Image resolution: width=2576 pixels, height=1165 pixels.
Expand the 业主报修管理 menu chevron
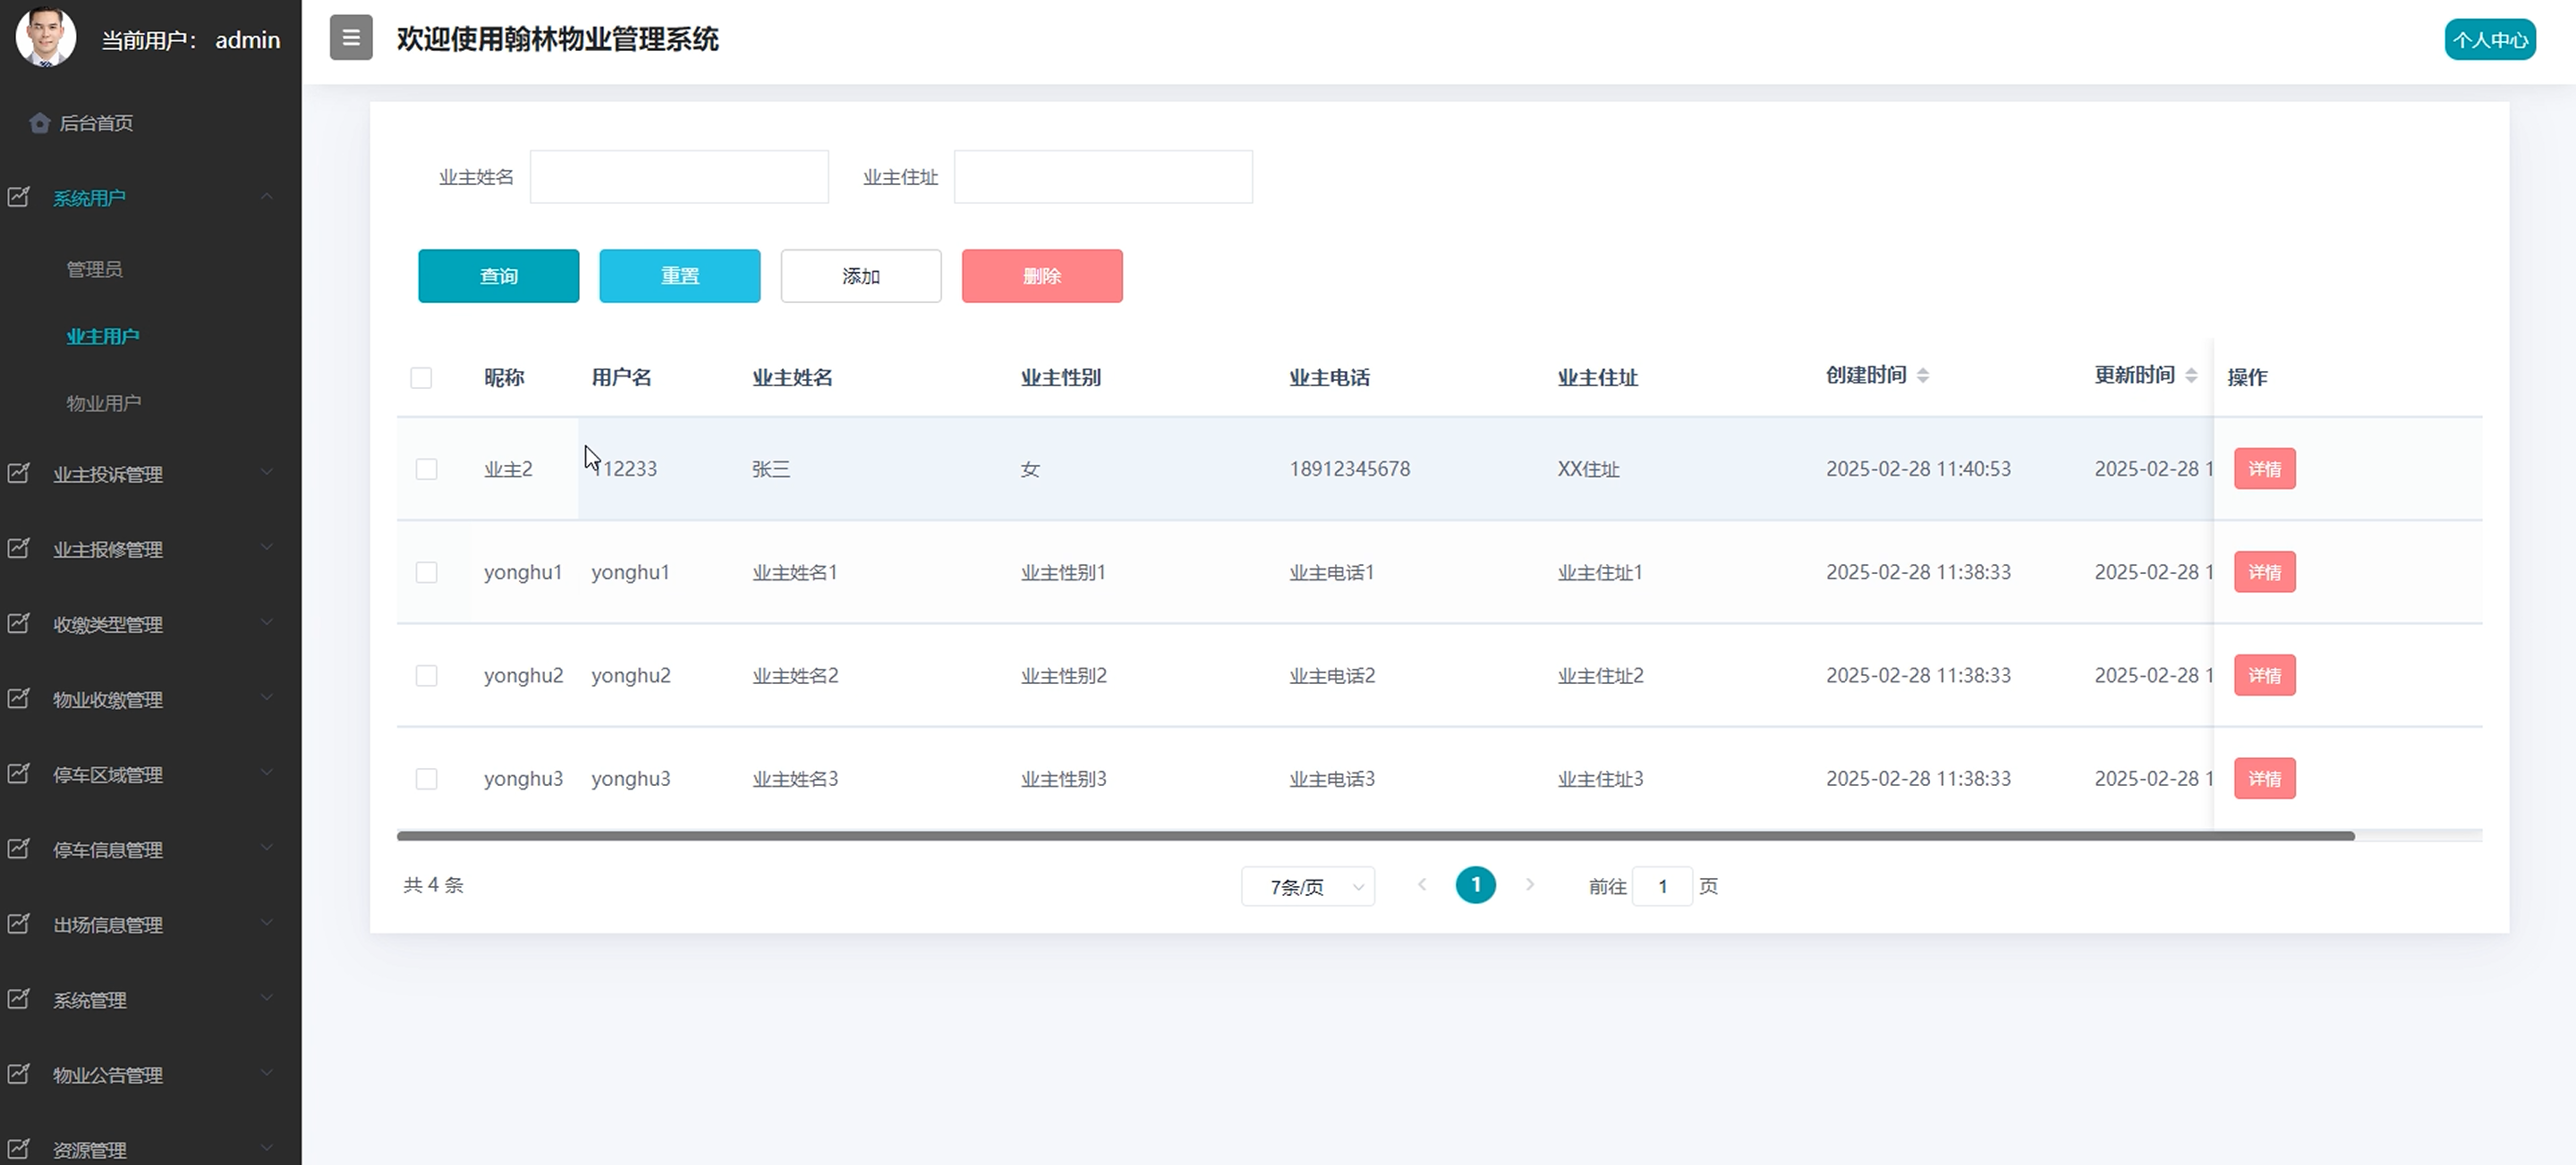pyautogui.click(x=267, y=547)
